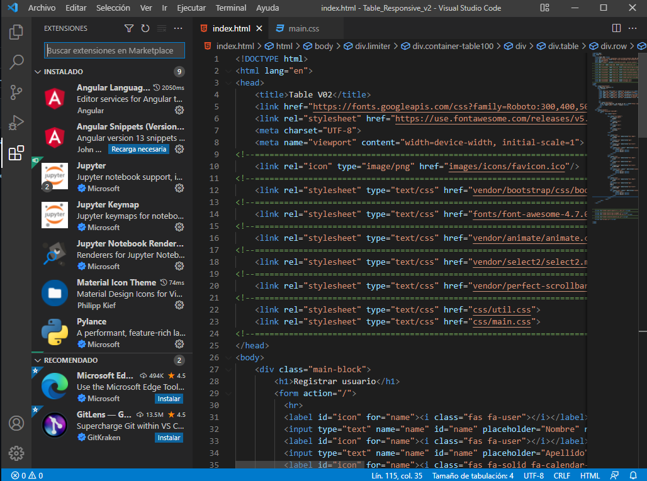647x481 pixels.
Task: Fold the form element at line 29
Action: point(228,393)
